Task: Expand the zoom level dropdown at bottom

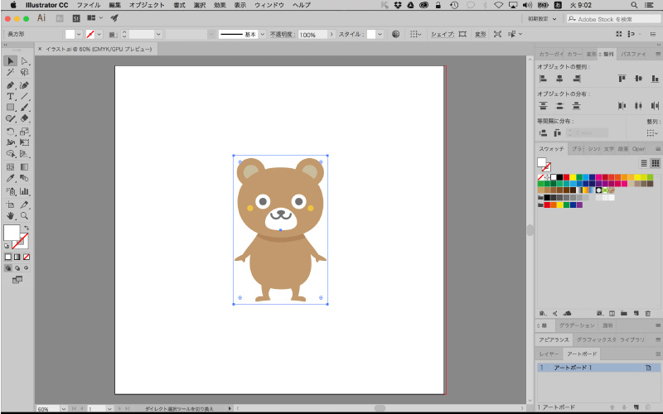Action: pyautogui.click(x=64, y=409)
